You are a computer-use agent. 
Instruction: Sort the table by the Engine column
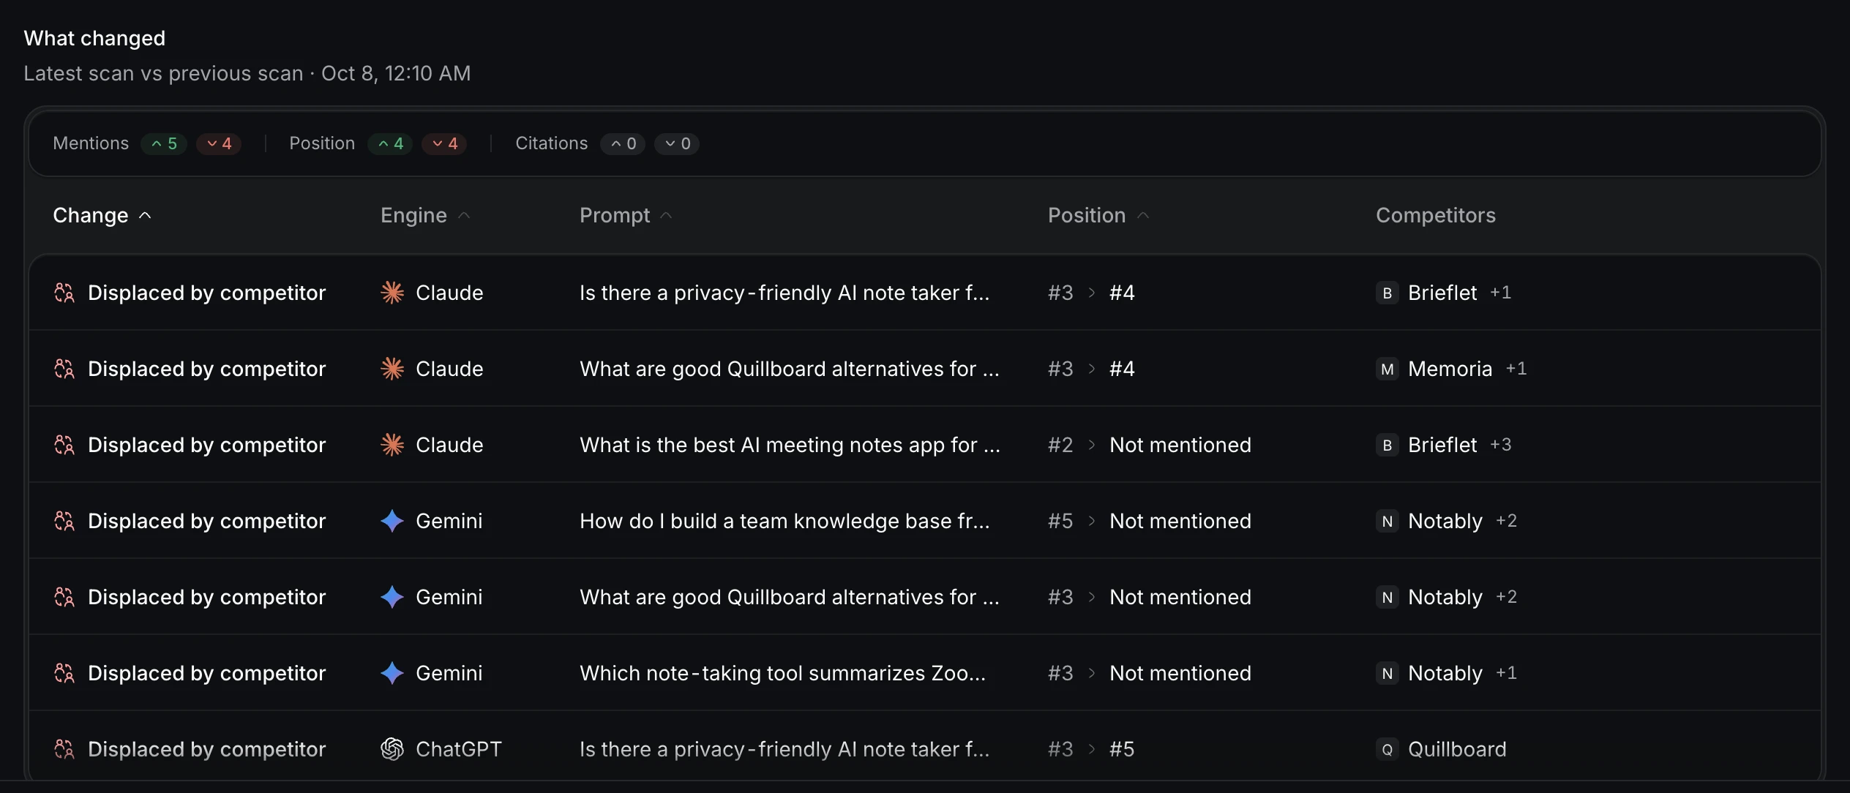click(x=425, y=215)
